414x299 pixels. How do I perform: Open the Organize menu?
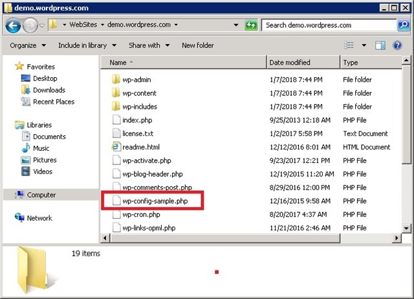(28, 45)
